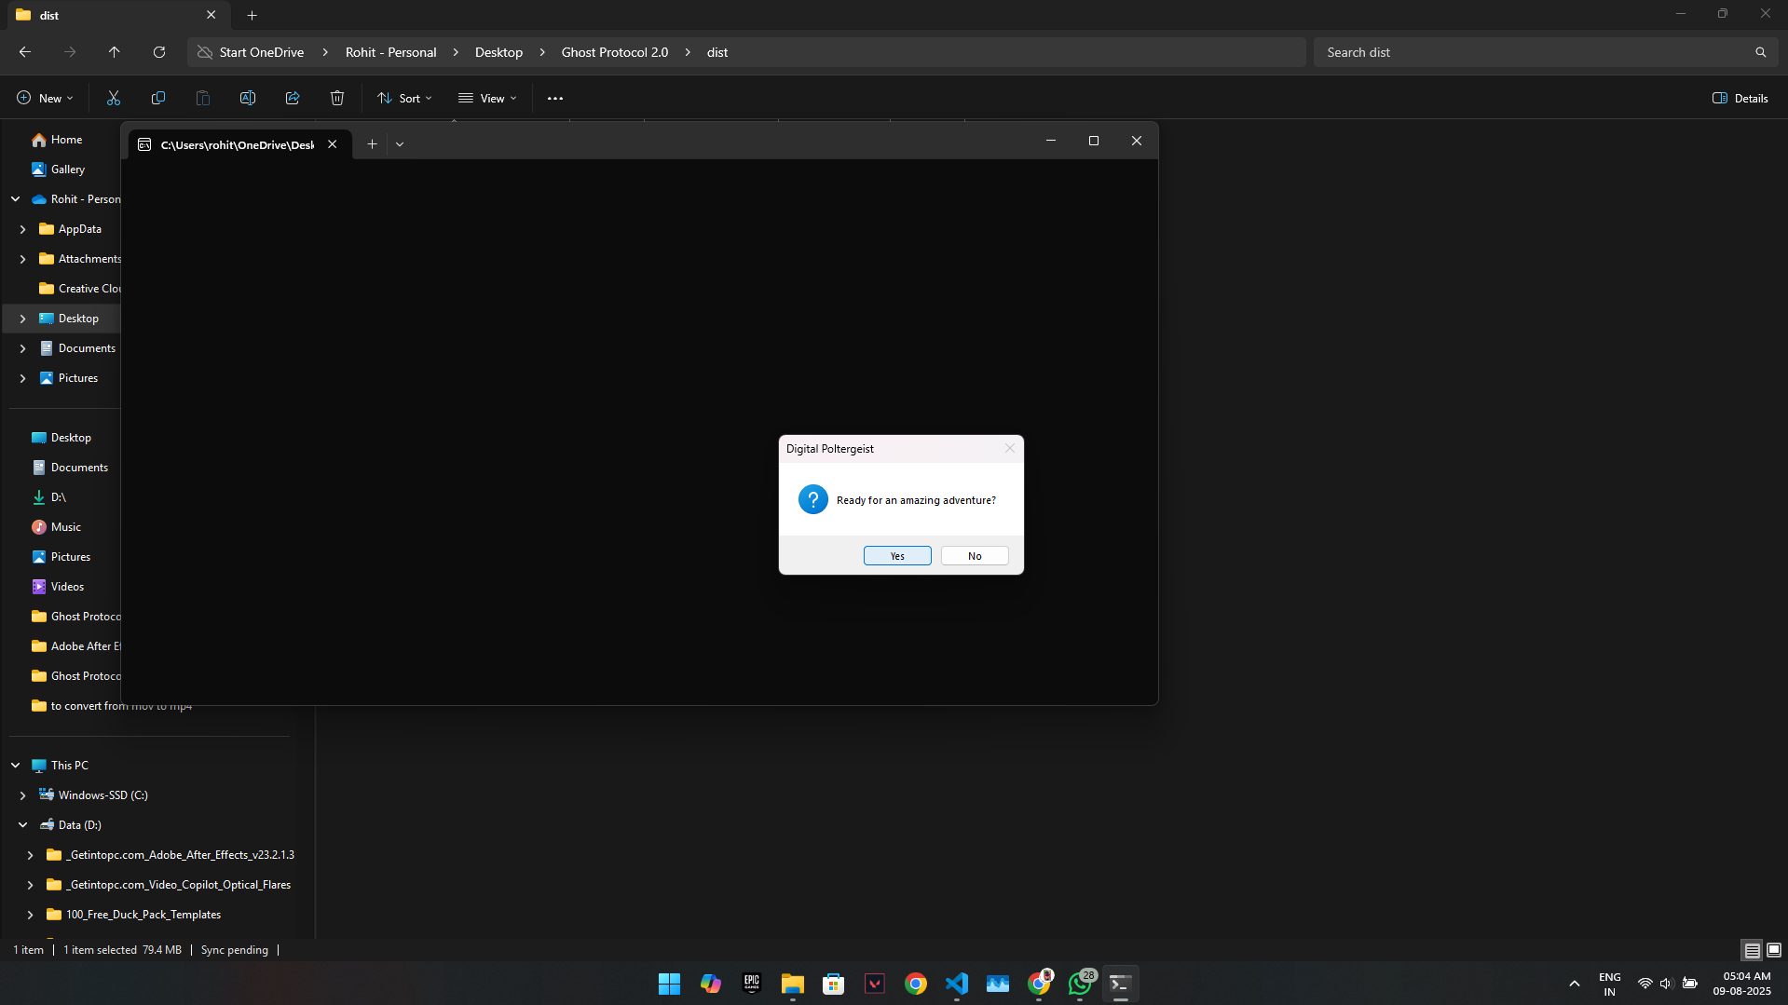The image size is (1788, 1005).
Task: Open the Videos quick access folder
Action: coord(67,587)
